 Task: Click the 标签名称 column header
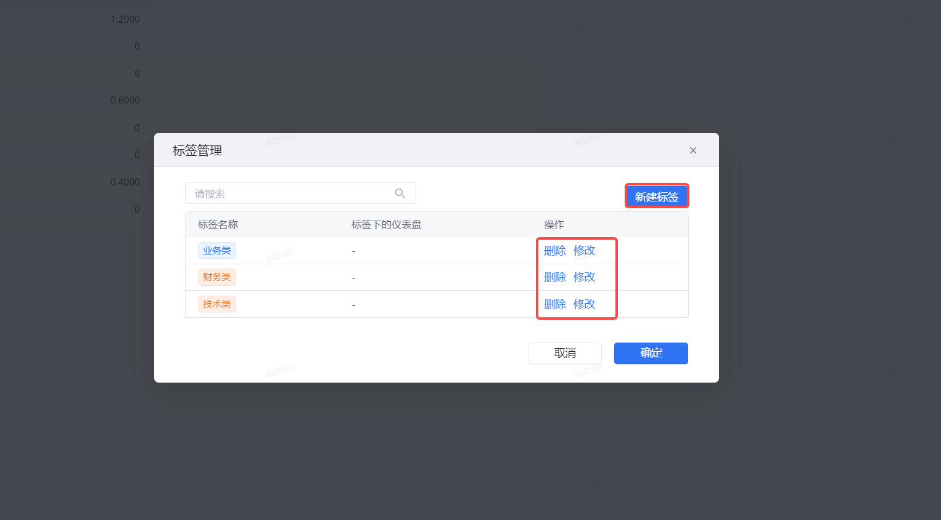click(218, 225)
